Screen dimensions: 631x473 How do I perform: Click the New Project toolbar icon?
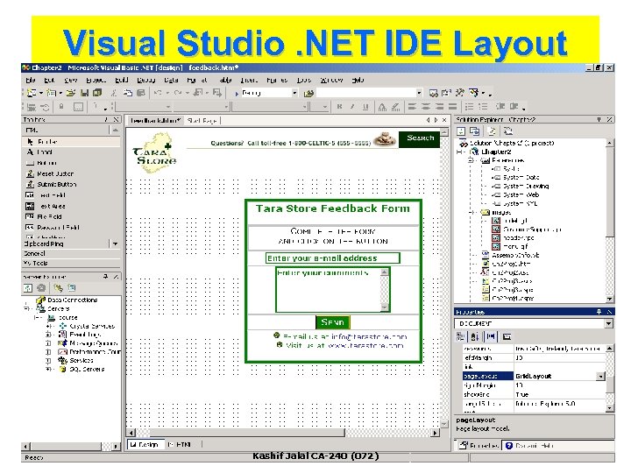coord(32,93)
